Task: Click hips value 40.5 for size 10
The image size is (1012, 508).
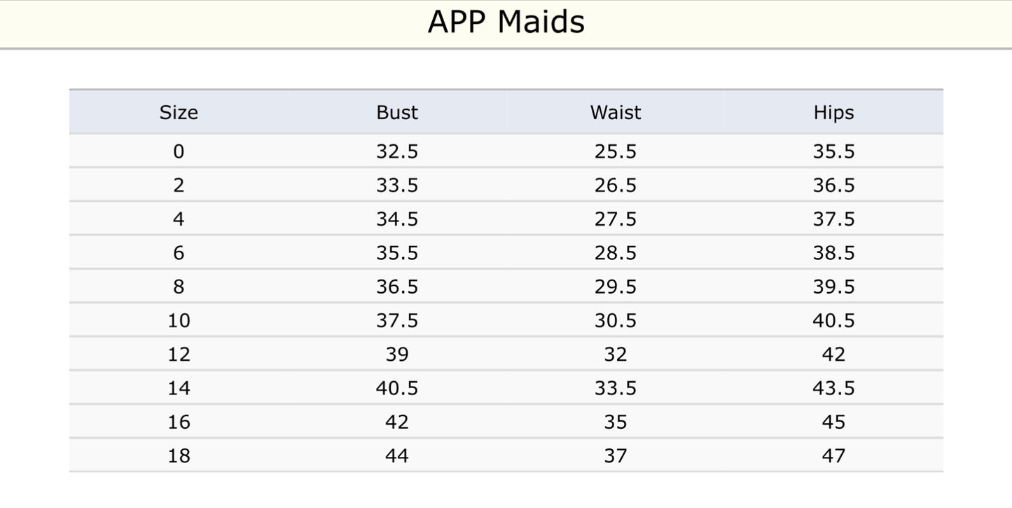Action: (833, 320)
